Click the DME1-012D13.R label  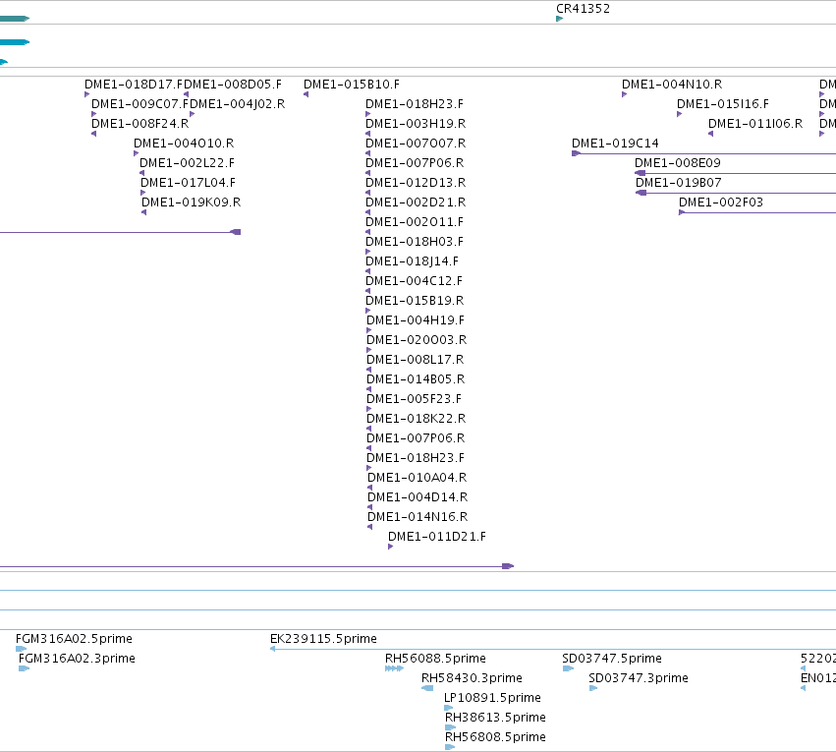[x=416, y=183]
